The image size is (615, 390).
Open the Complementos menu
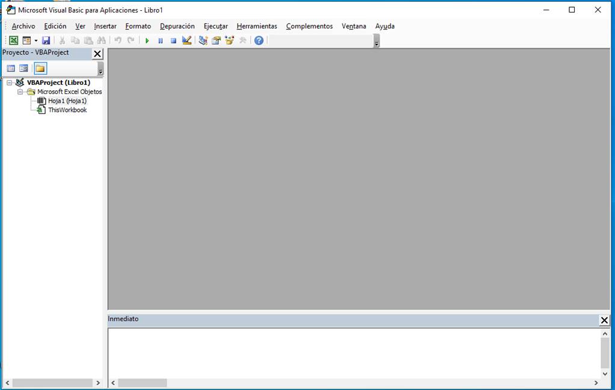[309, 26]
